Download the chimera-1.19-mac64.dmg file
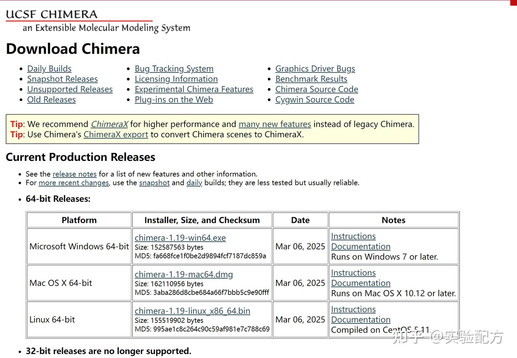The height and width of the screenshot is (358, 517). [x=183, y=274]
